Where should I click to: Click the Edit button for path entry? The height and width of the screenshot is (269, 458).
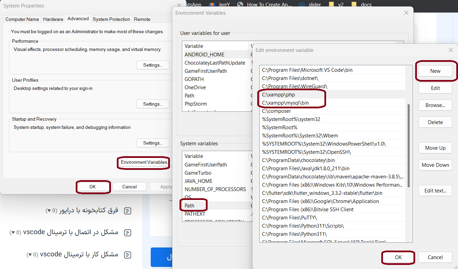tap(435, 88)
